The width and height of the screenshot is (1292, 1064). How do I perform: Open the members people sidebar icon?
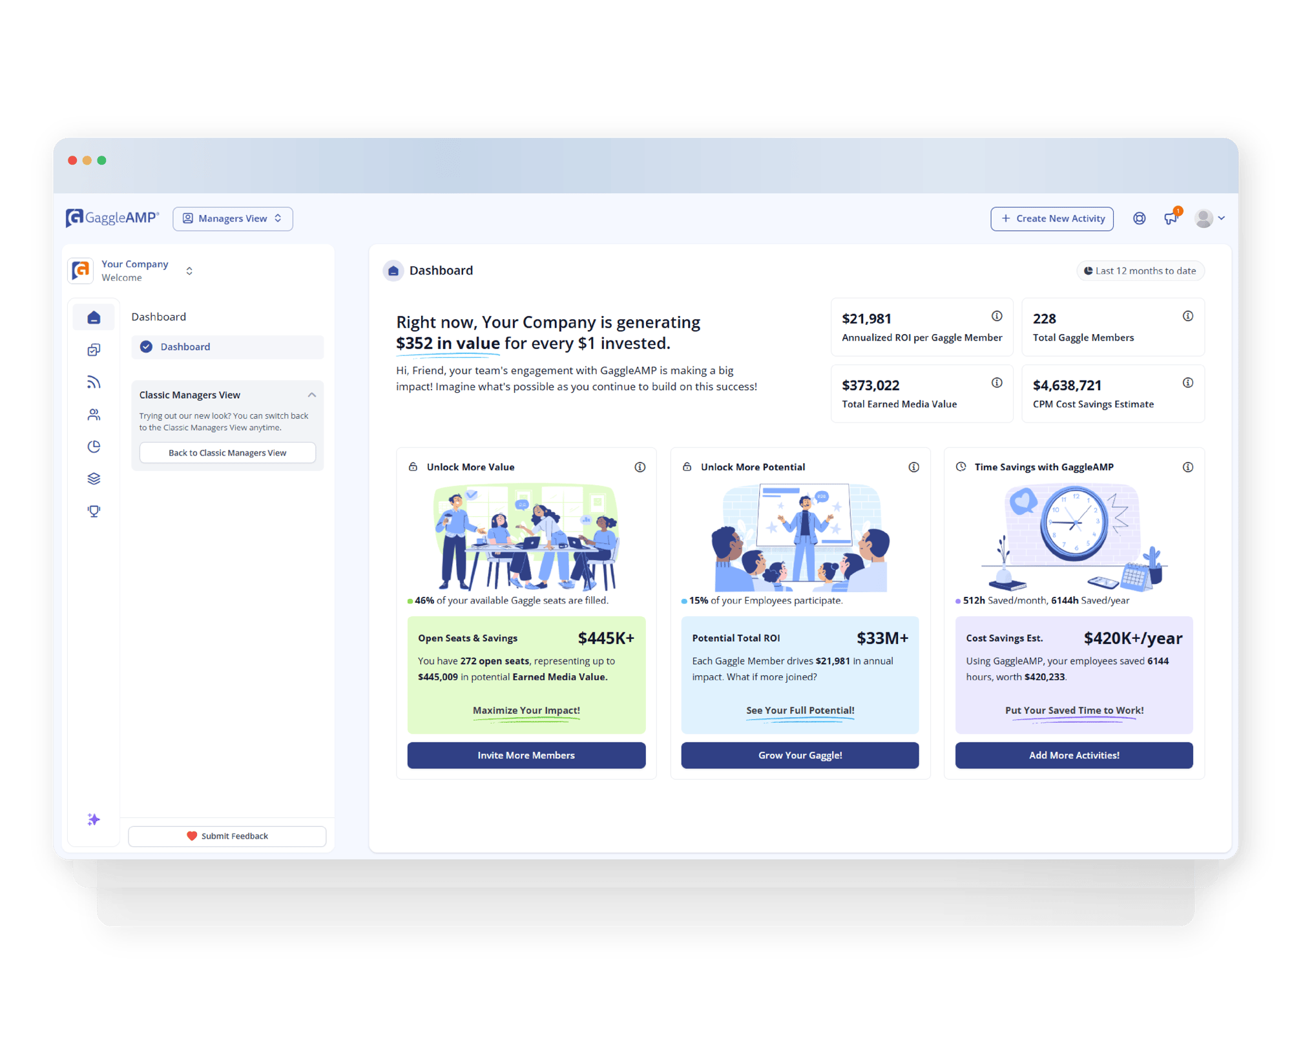[94, 414]
